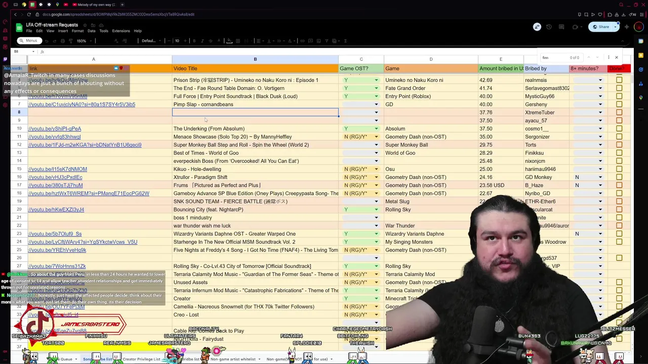
Task: Open the youtu.be/yShiPI-qPeA link
Action: point(55,128)
